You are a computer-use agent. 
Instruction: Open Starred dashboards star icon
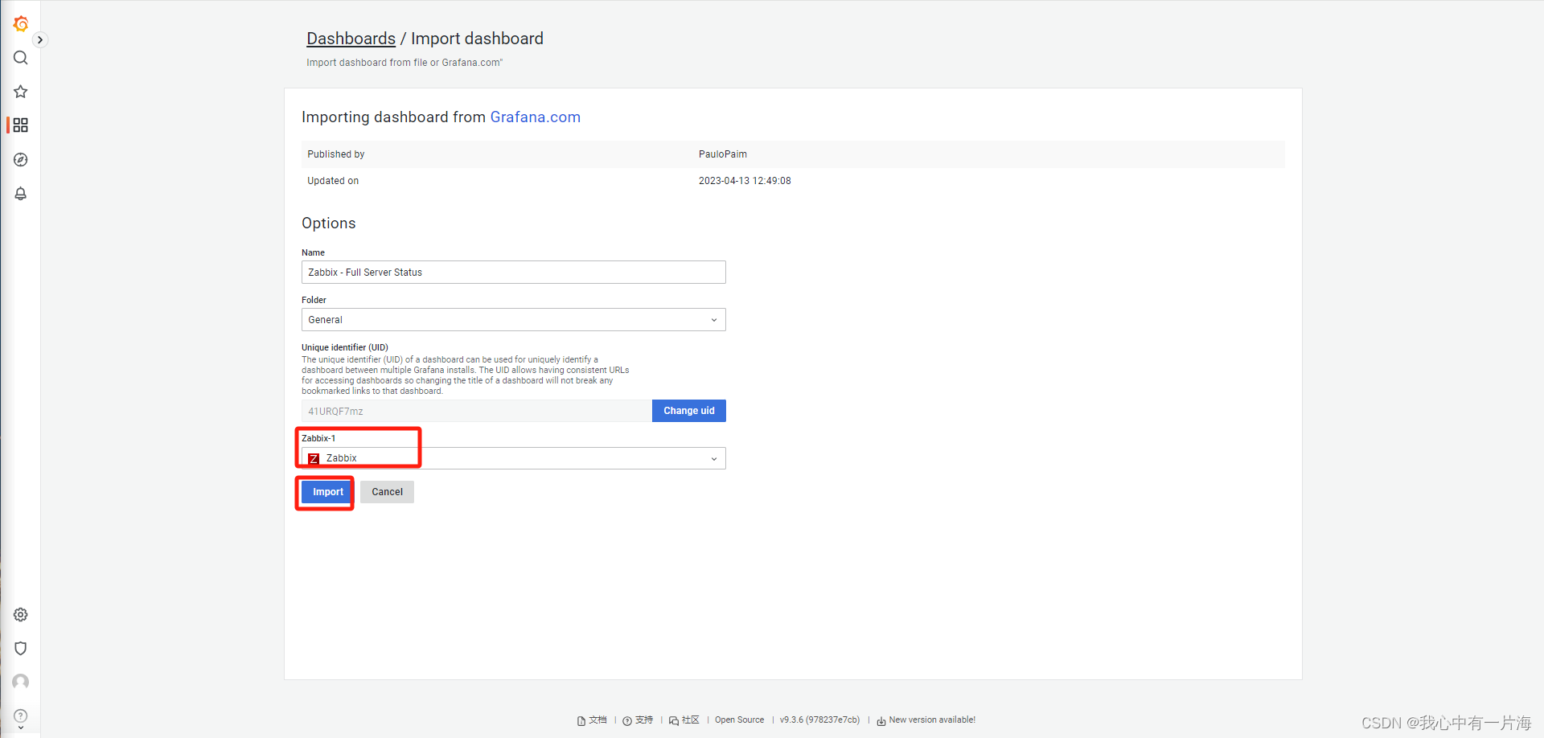pos(21,92)
